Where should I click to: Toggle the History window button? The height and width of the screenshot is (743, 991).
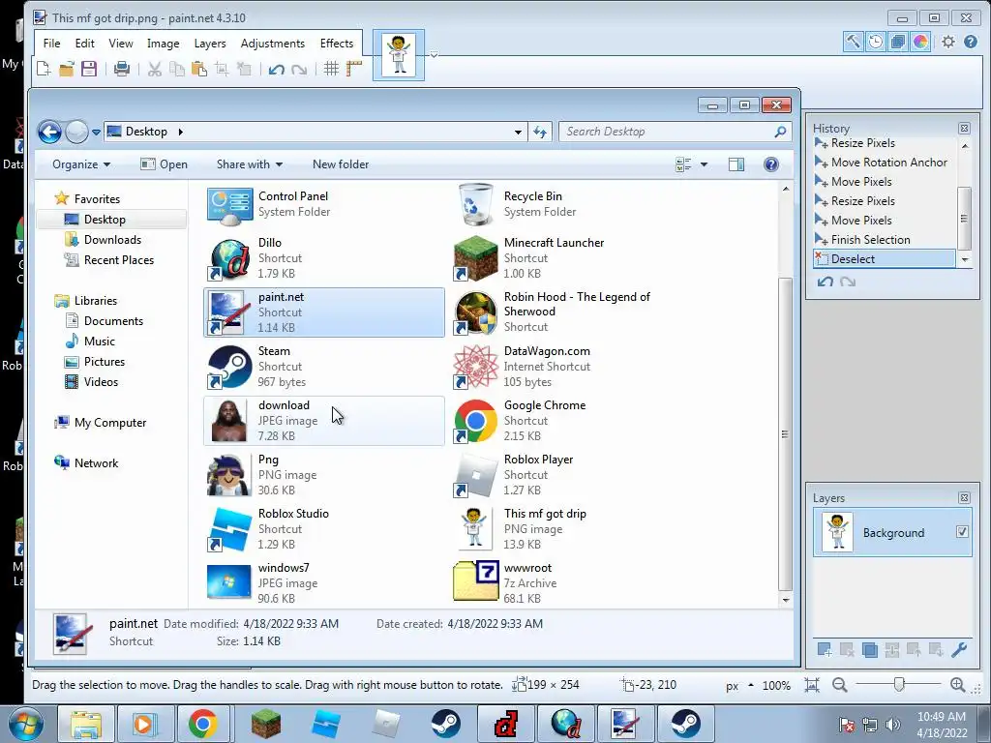[x=875, y=42]
